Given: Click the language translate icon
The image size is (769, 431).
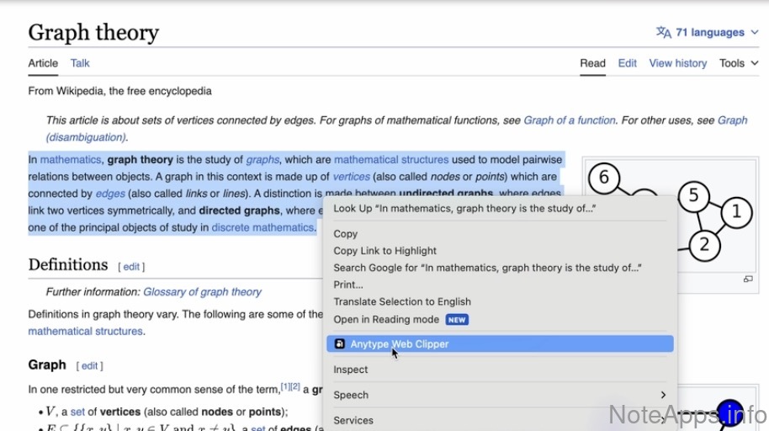Looking at the screenshot, I should (664, 33).
